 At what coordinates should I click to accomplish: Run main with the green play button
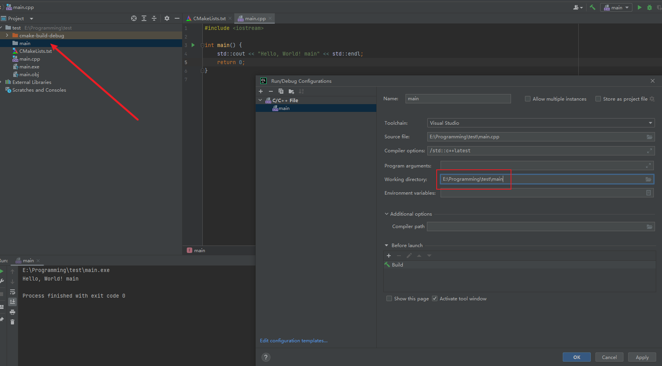639,7
